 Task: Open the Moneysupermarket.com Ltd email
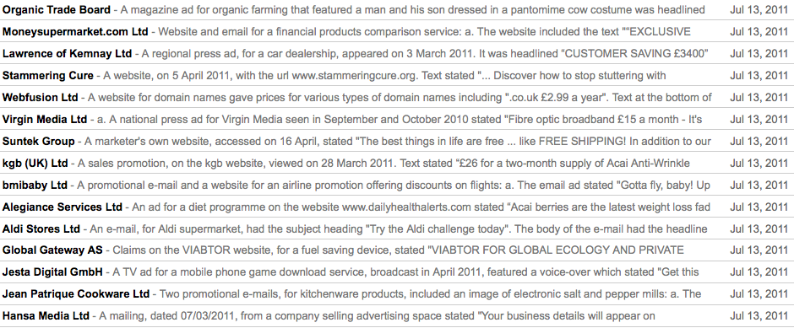click(397, 31)
